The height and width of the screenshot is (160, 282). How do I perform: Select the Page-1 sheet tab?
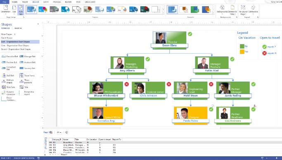point(48,132)
